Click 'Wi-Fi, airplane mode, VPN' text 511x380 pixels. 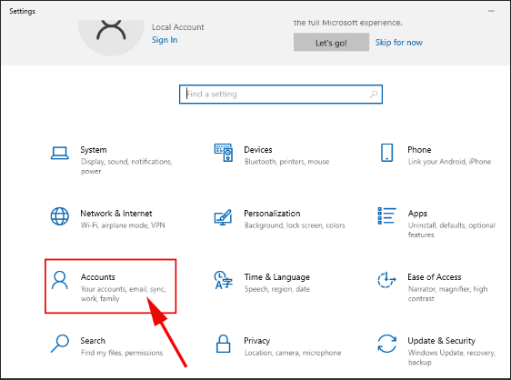[123, 225]
